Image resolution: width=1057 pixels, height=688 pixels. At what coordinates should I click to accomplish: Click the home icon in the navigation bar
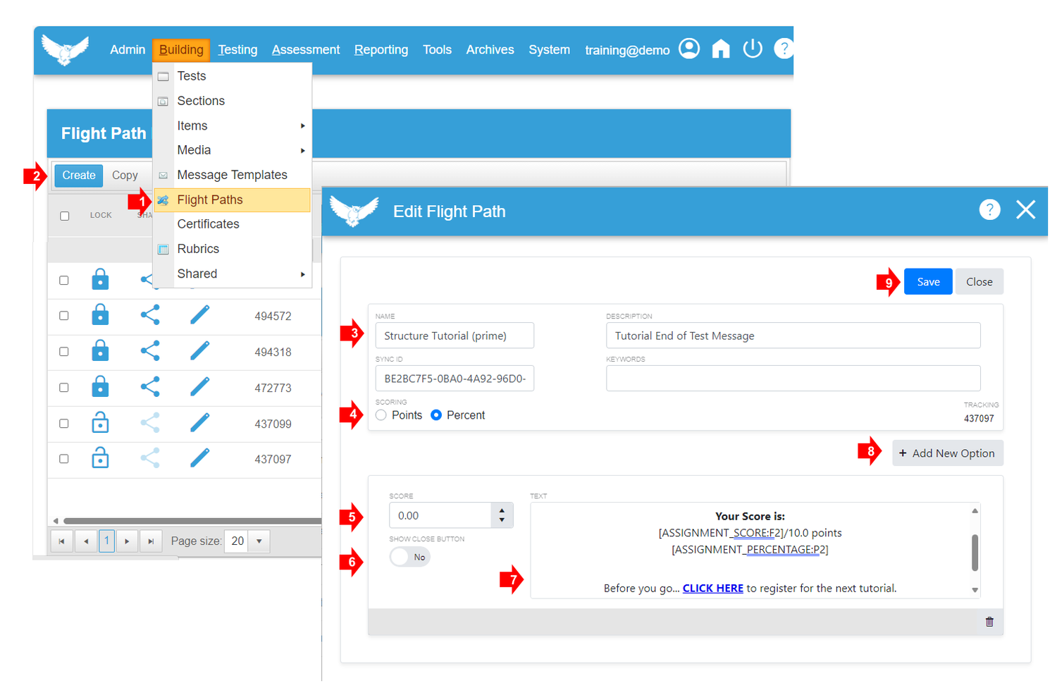pos(720,49)
